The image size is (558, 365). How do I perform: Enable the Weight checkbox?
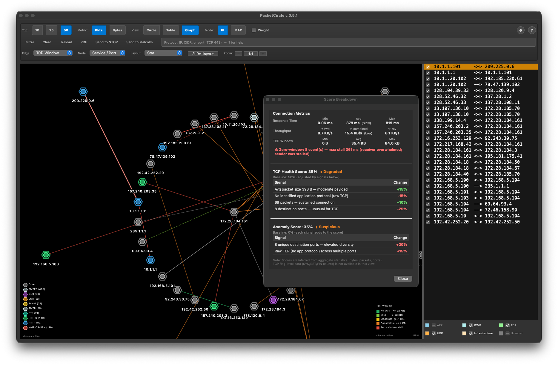254,30
